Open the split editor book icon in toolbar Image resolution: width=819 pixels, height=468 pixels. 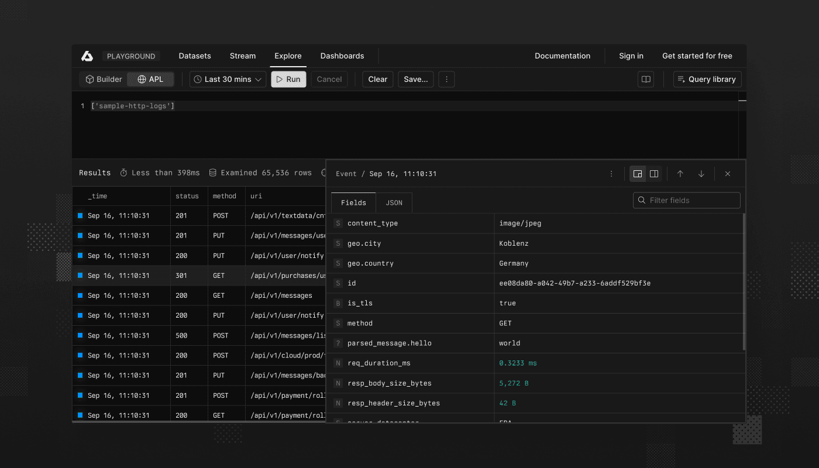coord(645,79)
